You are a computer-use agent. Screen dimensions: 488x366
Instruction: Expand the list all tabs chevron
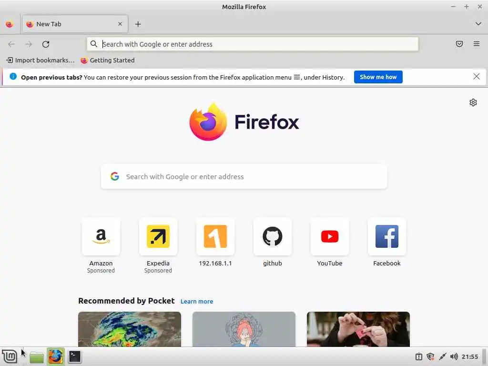pos(478,24)
